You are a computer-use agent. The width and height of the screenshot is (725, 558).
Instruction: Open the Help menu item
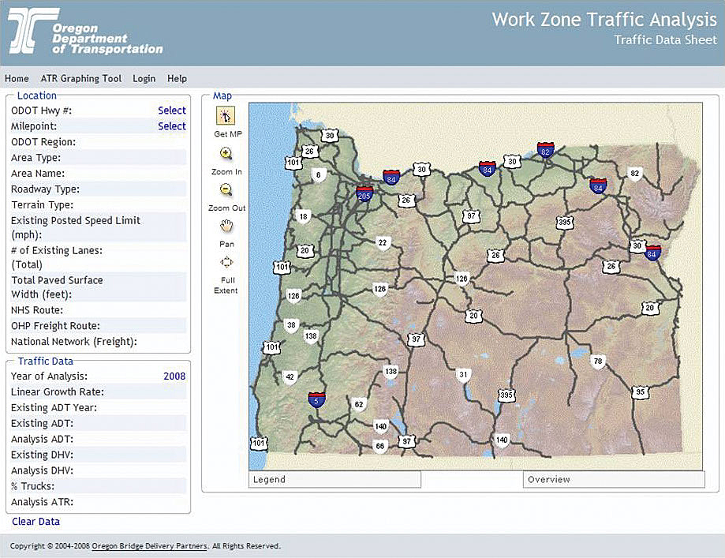[x=177, y=79]
